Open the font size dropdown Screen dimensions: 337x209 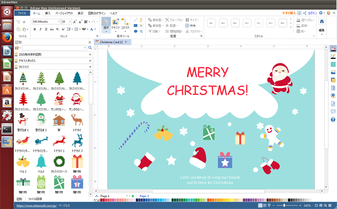70,22
